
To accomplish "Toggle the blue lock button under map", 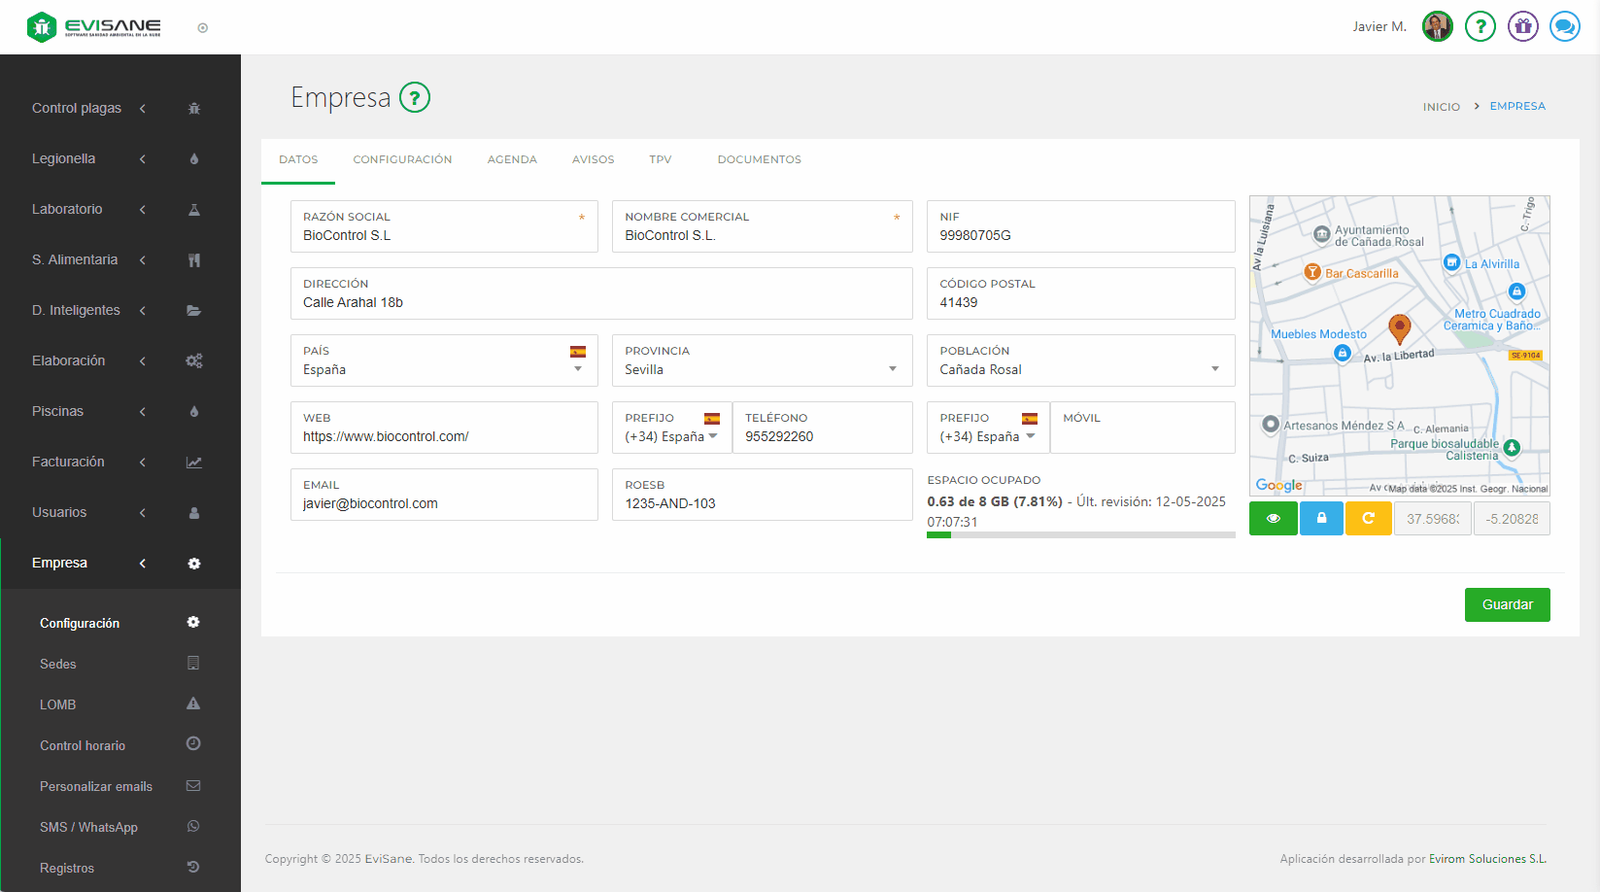I will tap(1321, 518).
